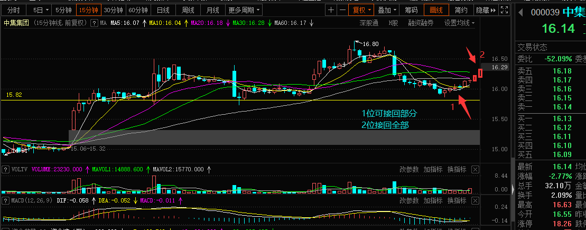Open the VOLTV indicator help icon
Screen dimensions: 586x230
(x=6, y=169)
